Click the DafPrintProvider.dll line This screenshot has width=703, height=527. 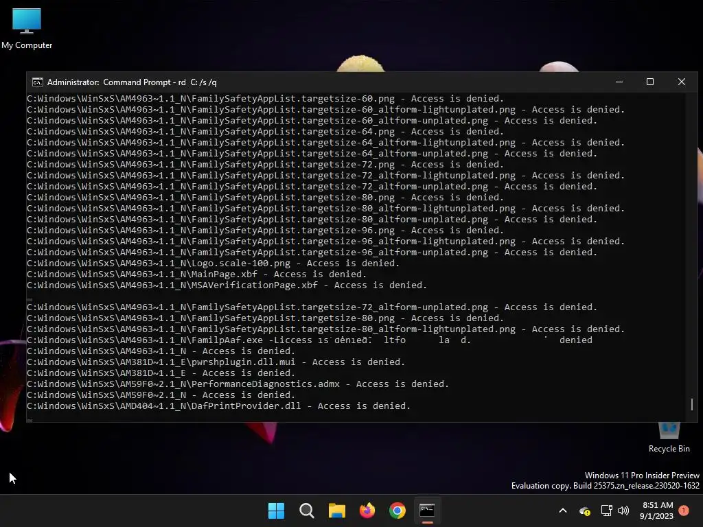point(218,406)
